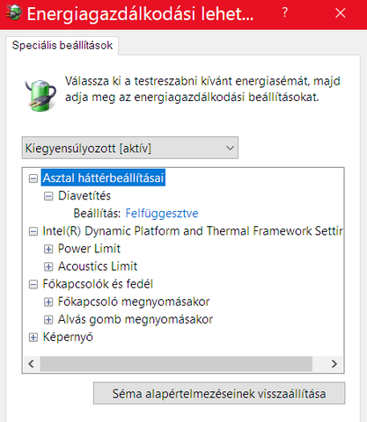The image size is (367, 422).
Task: Click the power options icon in title bar
Action: (x=14, y=13)
